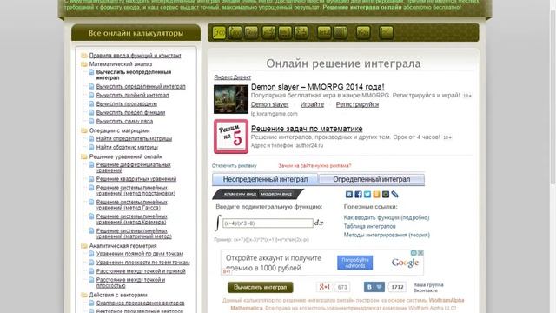
Task: Open Demon slayer MMORPG ad headline
Action: click(x=317, y=87)
